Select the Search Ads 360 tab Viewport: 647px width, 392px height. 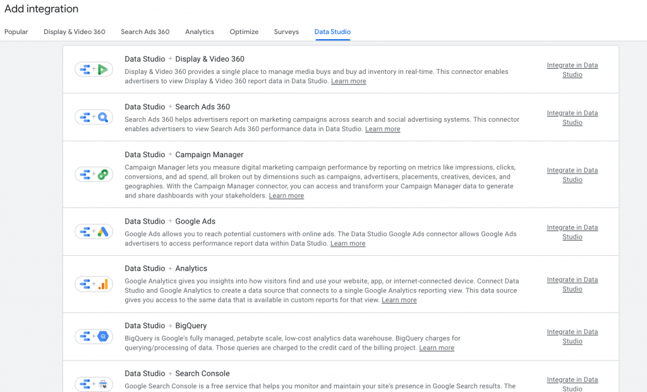pyautogui.click(x=145, y=32)
